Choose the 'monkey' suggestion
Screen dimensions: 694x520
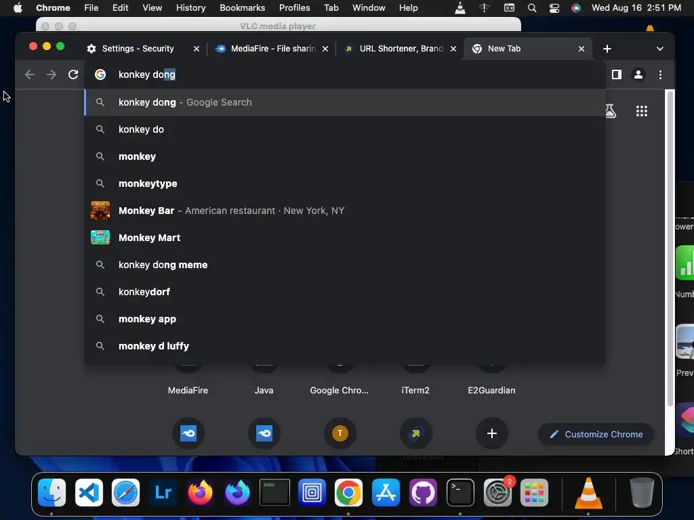(345, 156)
